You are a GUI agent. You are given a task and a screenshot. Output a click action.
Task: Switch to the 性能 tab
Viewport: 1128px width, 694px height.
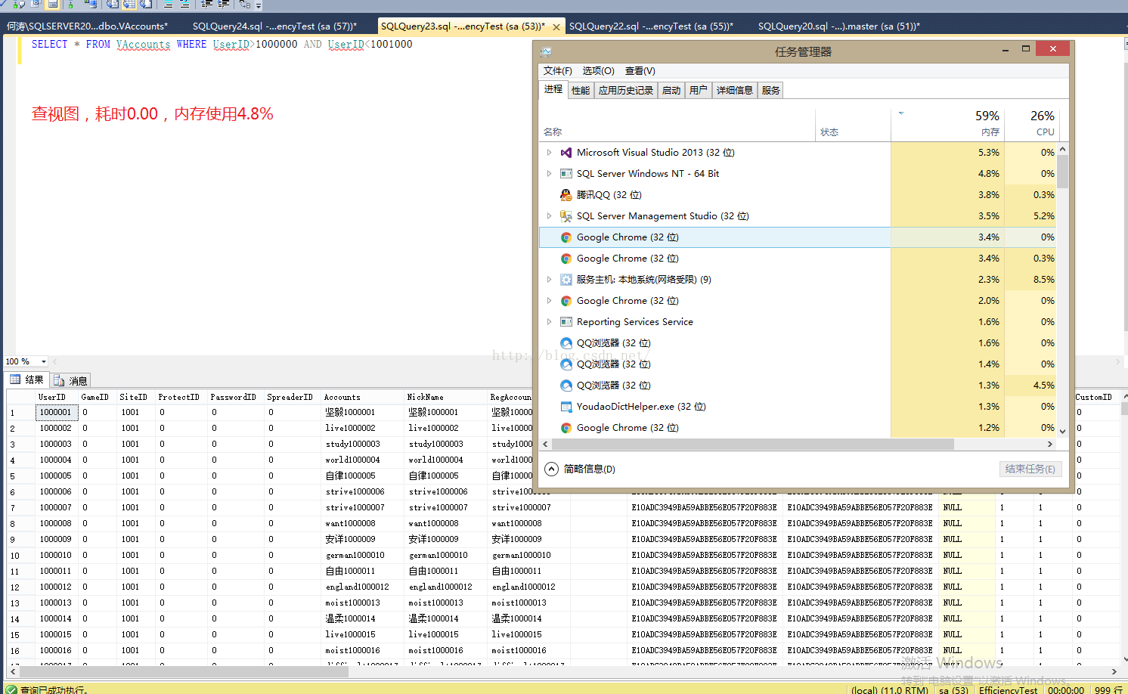pyautogui.click(x=581, y=91)
